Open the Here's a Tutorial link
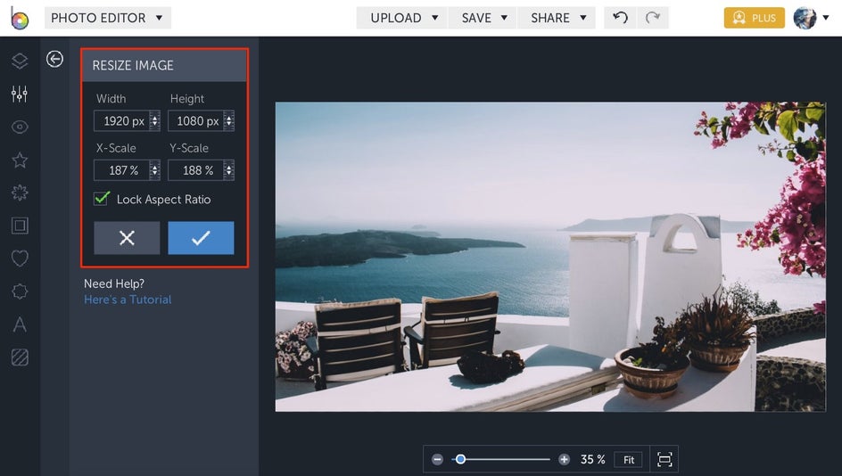The image size is (842, 476). tap(128, 300)
